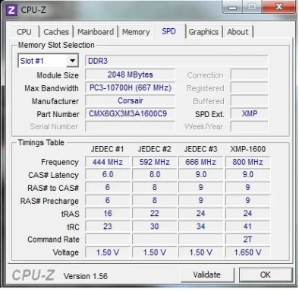This screenshot has width=299, height=292.
Task: Click the Corsair manufacturer field
Action: click(x=130, y=101)
